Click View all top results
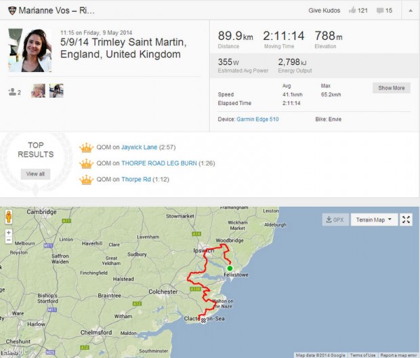Image resolution: width=420 pixels, height=358 pixels. pyautogui.click(x=35, y=174)
